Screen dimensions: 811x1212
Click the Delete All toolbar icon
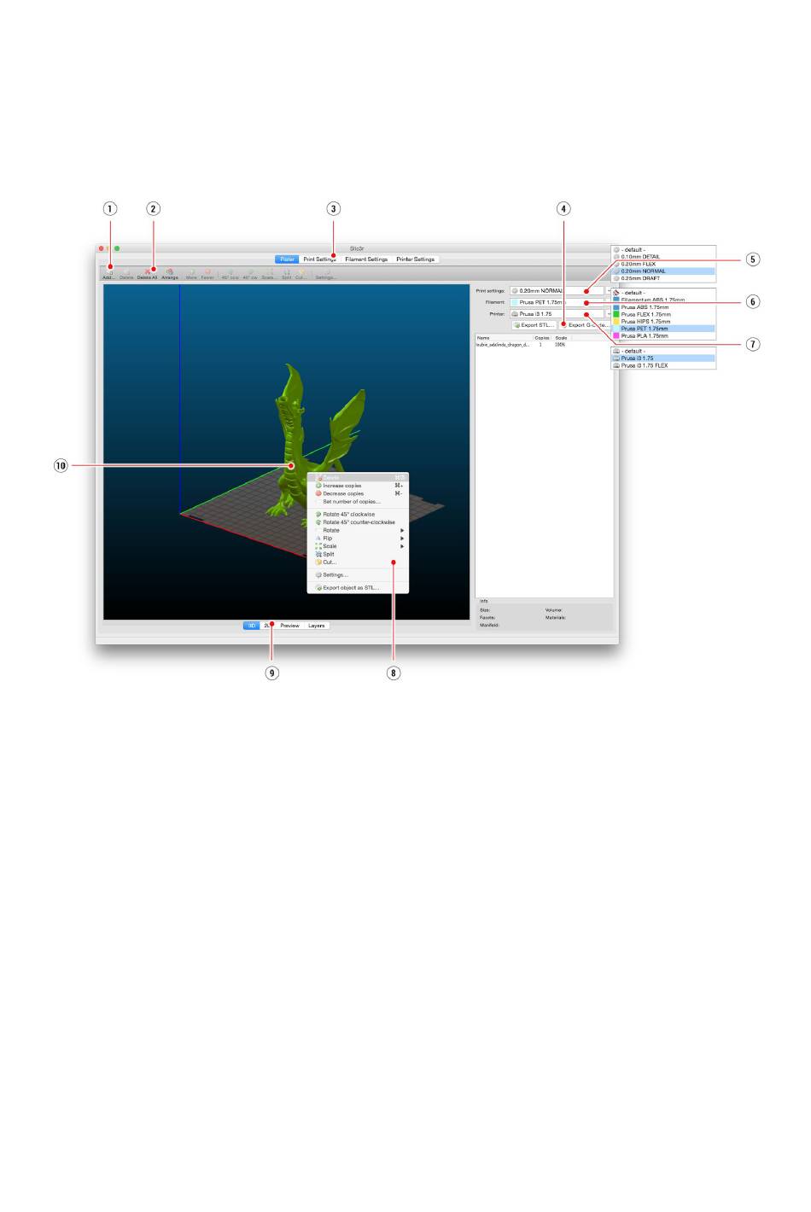(148, 274)
